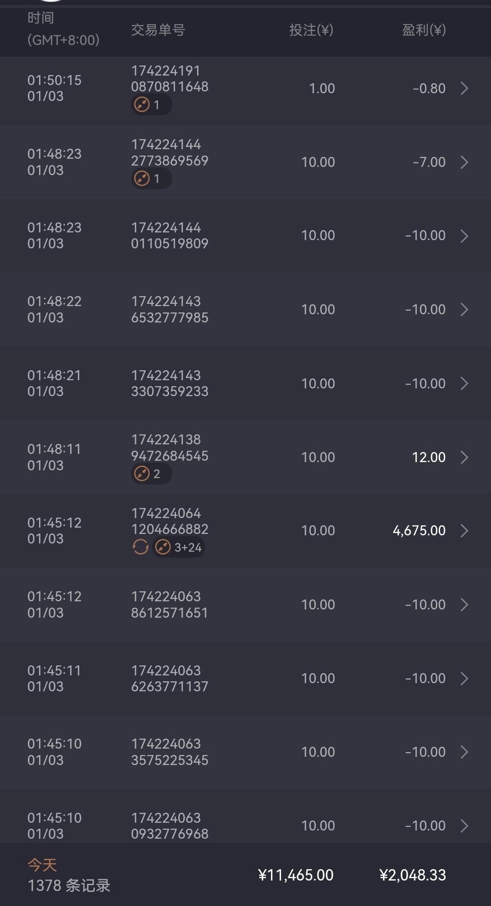
Task: Tap the 3+24 badge icon
Action: [x=163, y=547]
